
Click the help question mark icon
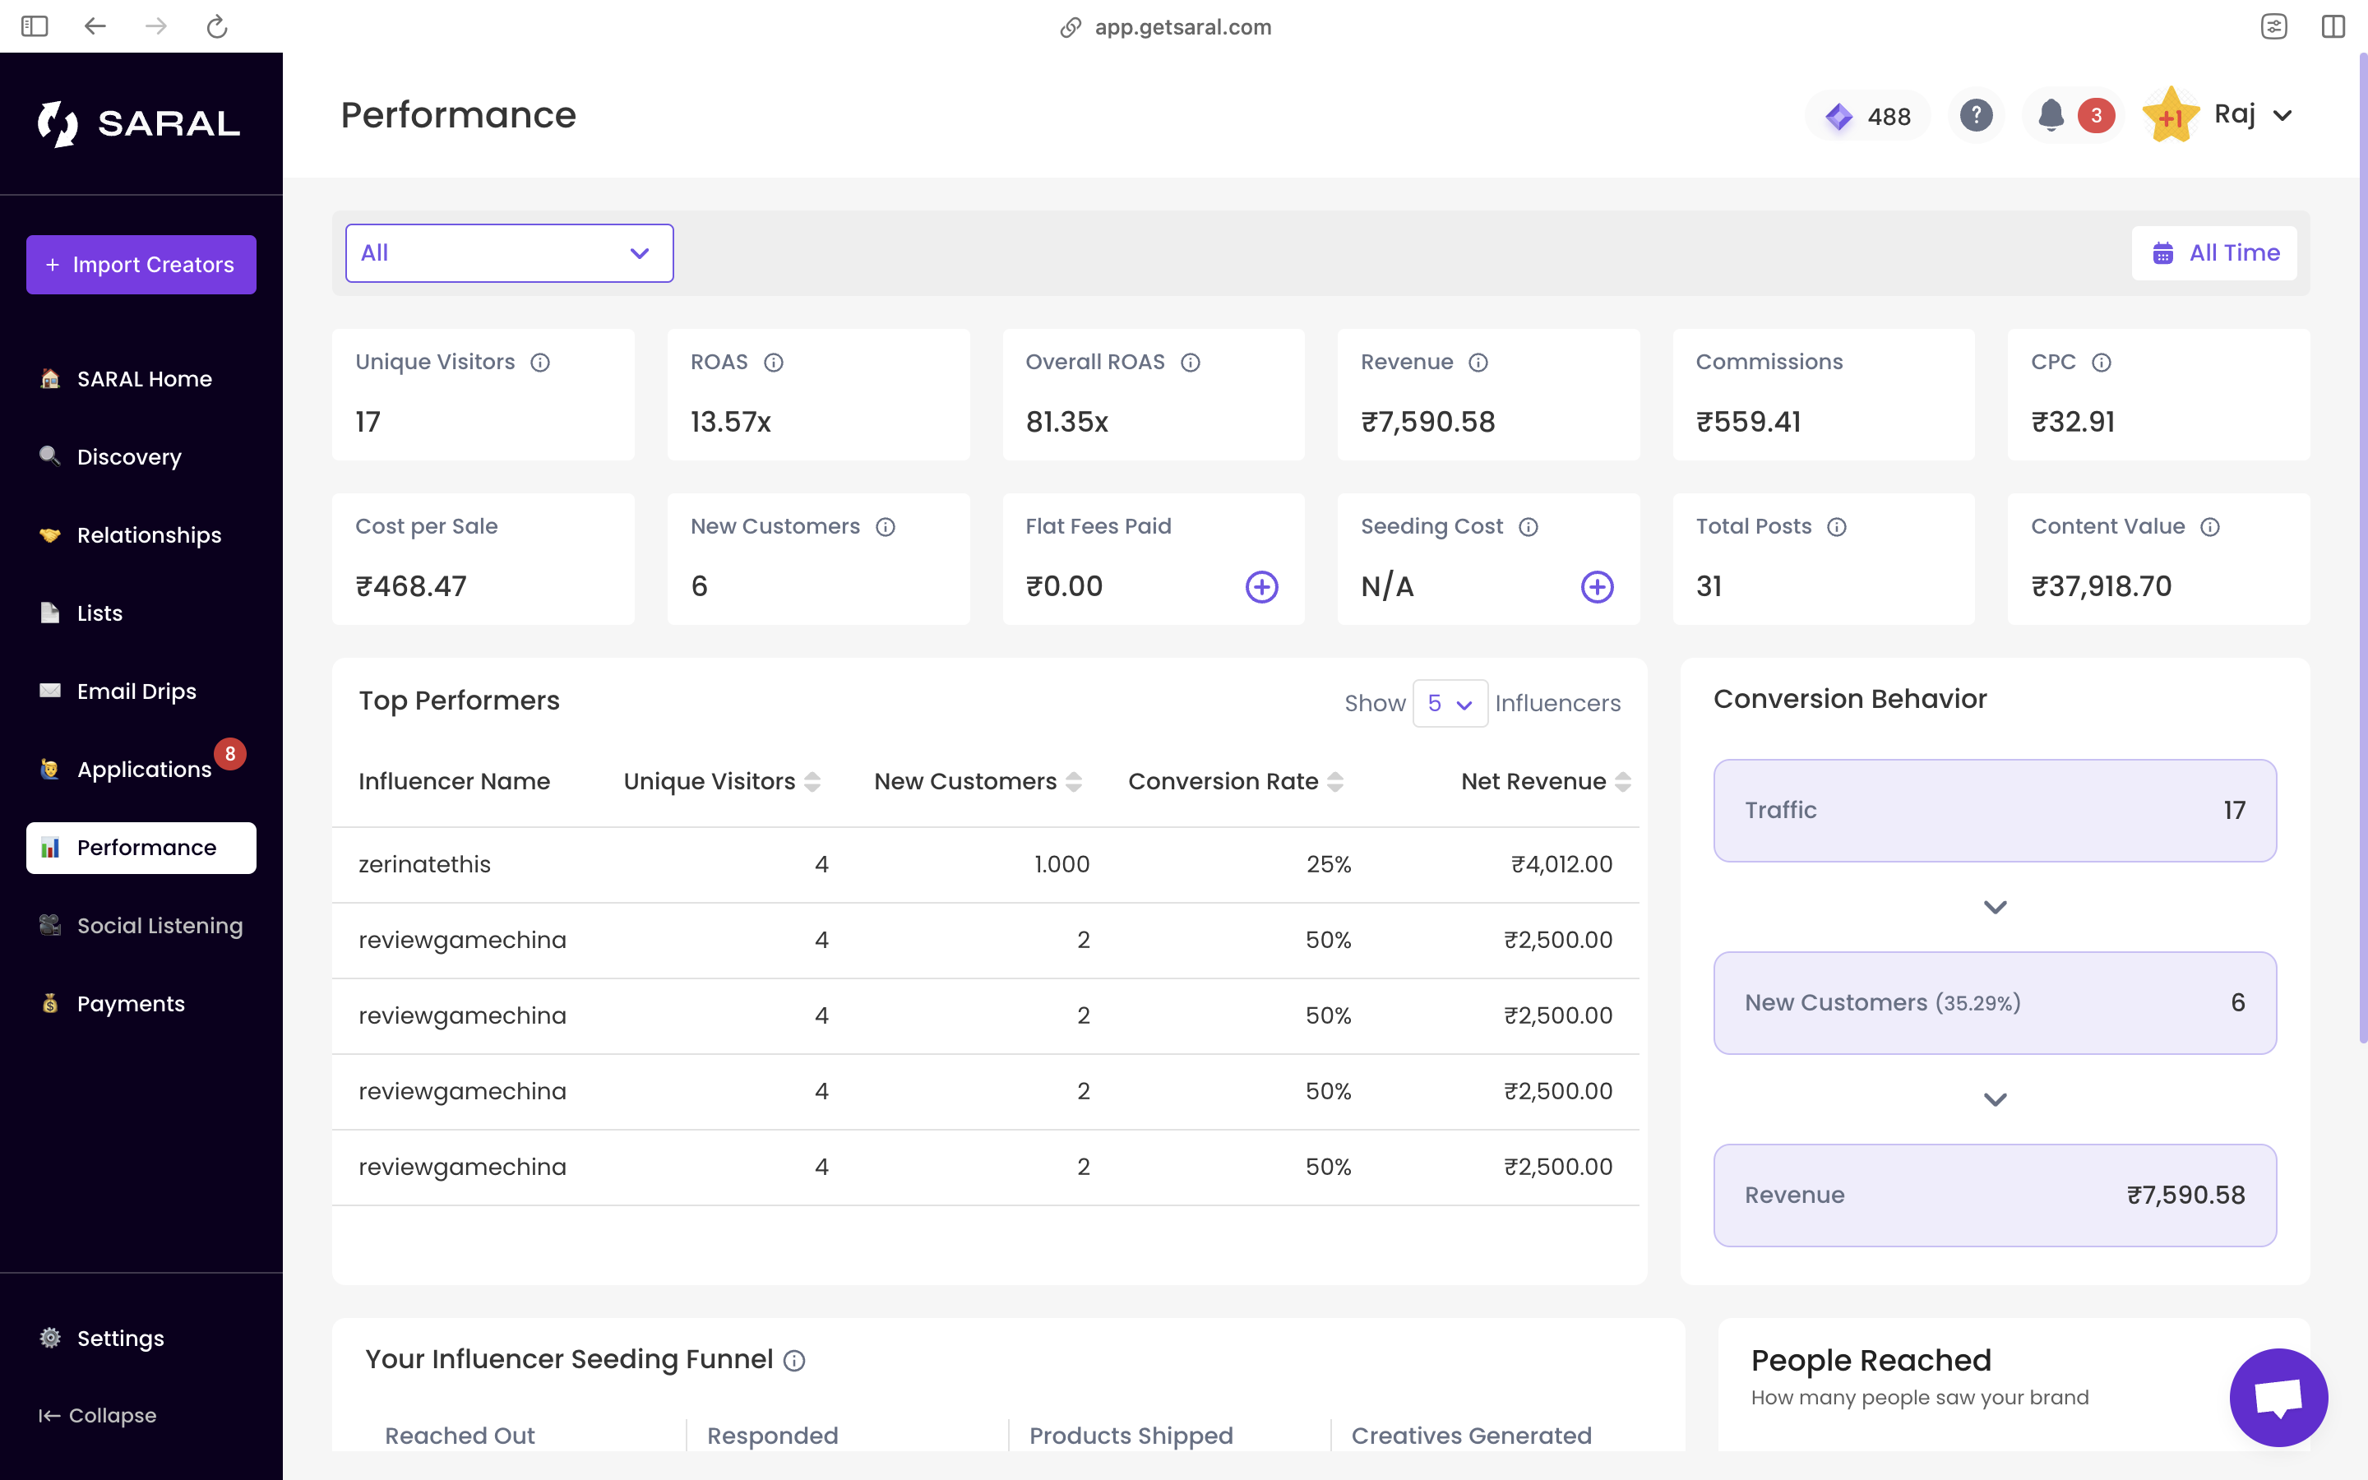[1976, 114]
